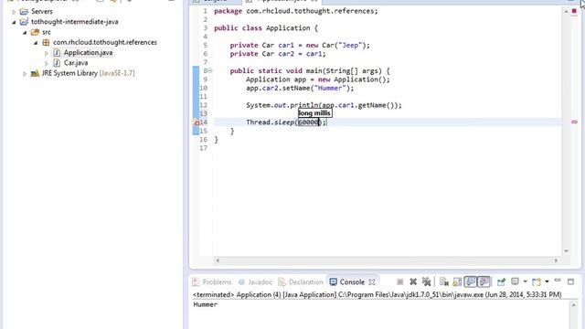Collapse the com.rhcloud.tothought.references package
The height and width of the screenshot is (329, 585).
tap(36, 43)
